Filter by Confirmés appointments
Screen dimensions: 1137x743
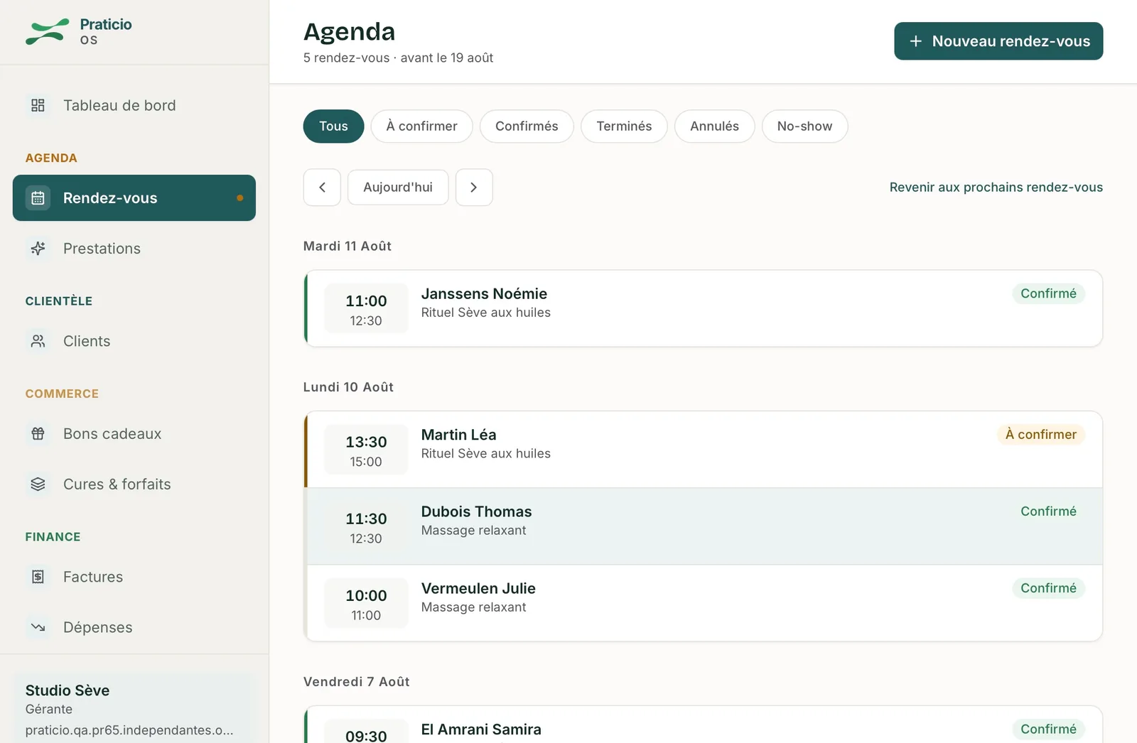[x=527, y=126]
